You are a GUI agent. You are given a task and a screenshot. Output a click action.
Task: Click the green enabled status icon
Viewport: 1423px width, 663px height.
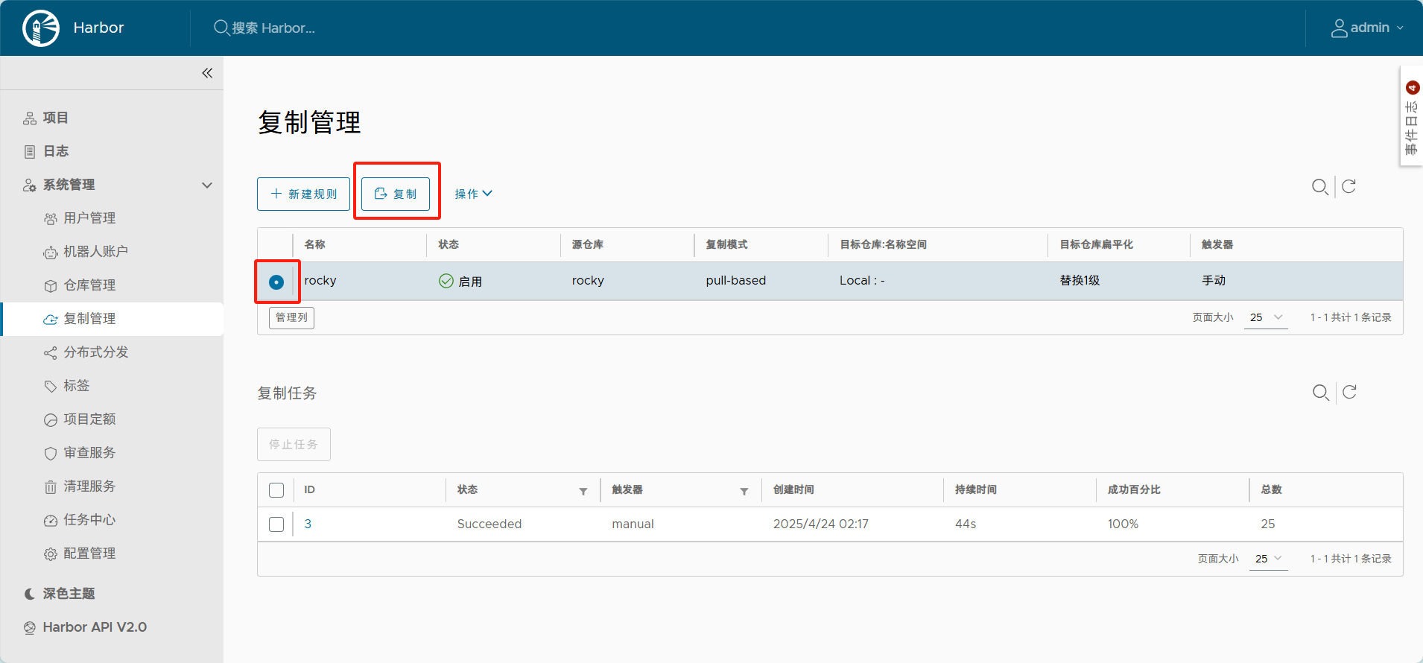click(446, 281)
